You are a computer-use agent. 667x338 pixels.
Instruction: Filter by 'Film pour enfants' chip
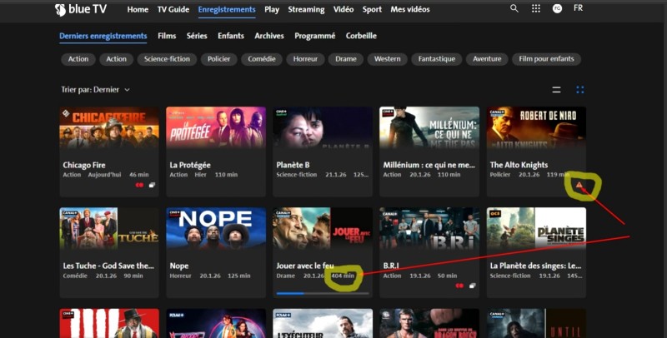tap(545, 59)
